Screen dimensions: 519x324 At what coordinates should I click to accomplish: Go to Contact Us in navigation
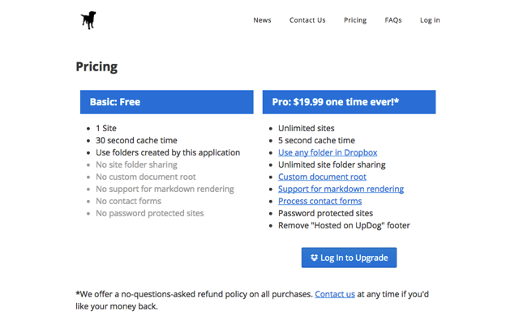tap(307, 20)
